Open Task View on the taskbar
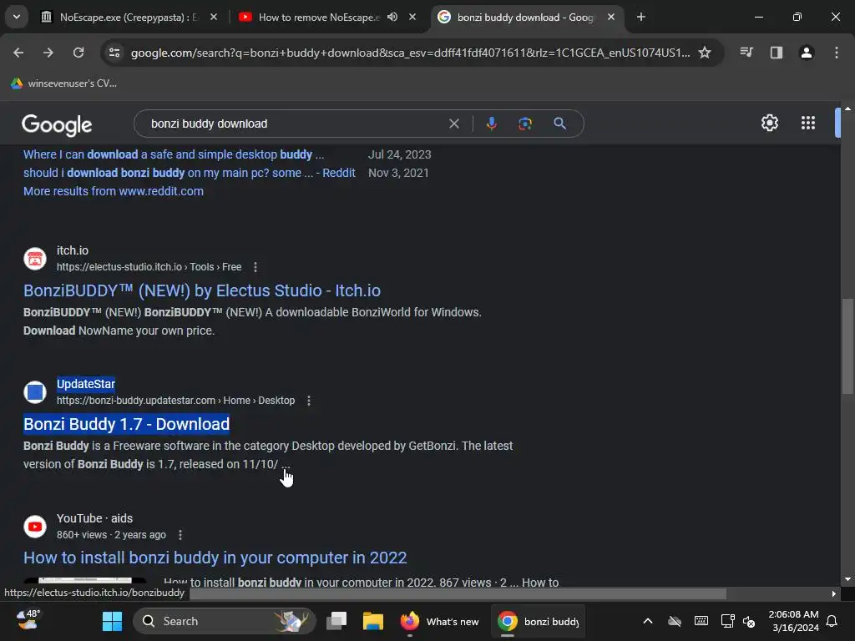Viewport: 855px width, 641px height. [336, 621]
